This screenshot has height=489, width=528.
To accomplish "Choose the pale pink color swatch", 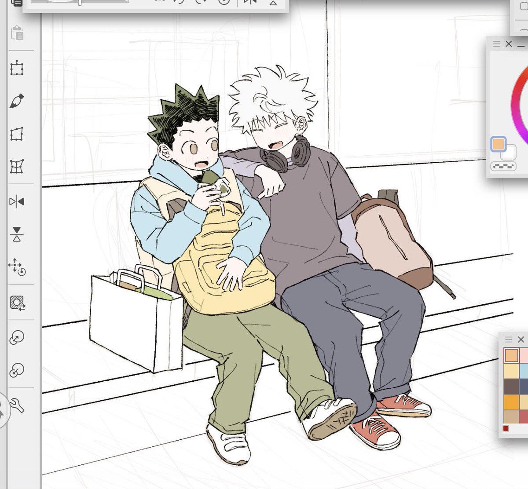I will 524,355.
